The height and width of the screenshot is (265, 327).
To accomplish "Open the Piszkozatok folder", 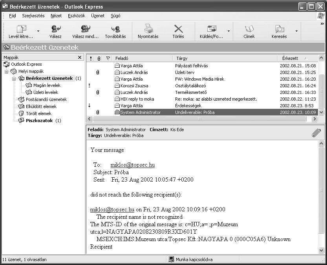I will pyautogui.click(x=39, y=121).
